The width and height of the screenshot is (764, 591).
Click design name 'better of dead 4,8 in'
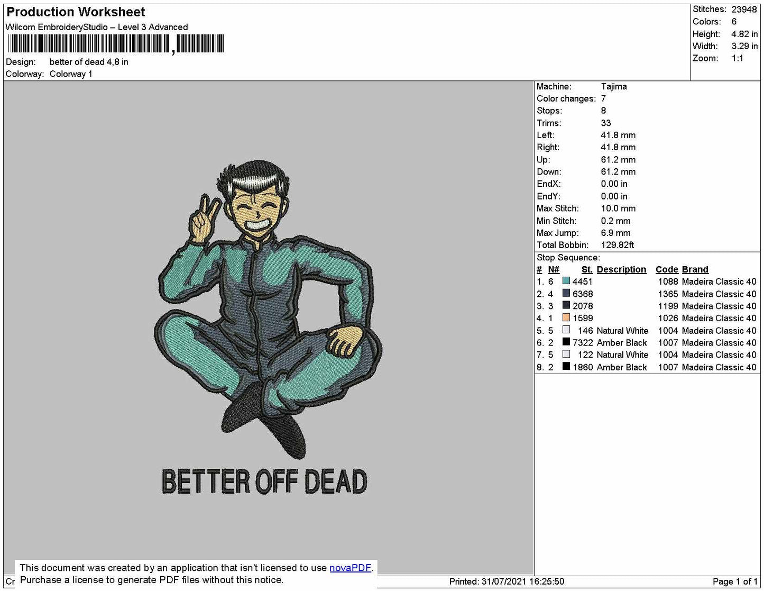(89, 62)
